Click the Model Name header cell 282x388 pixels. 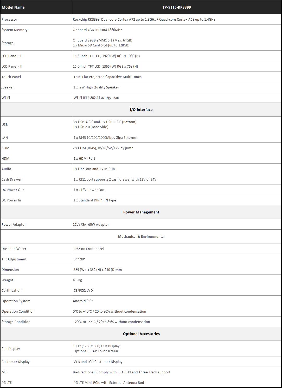13,7
